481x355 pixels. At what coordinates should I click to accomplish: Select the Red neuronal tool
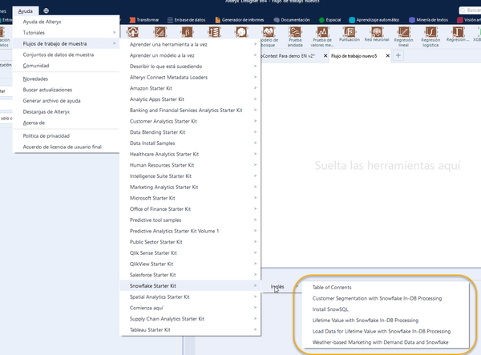tap(377, 34)
